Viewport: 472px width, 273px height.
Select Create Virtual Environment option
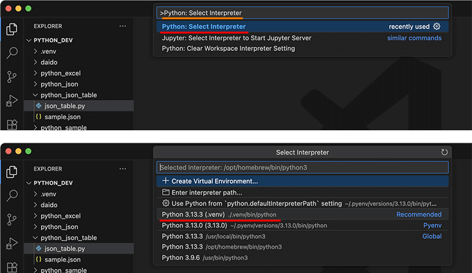coord(302,181)
